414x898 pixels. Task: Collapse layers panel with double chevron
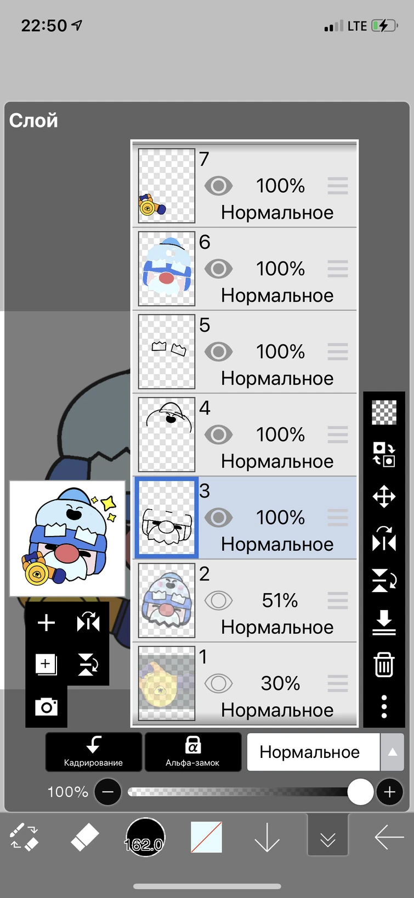[x=328, y=835]
